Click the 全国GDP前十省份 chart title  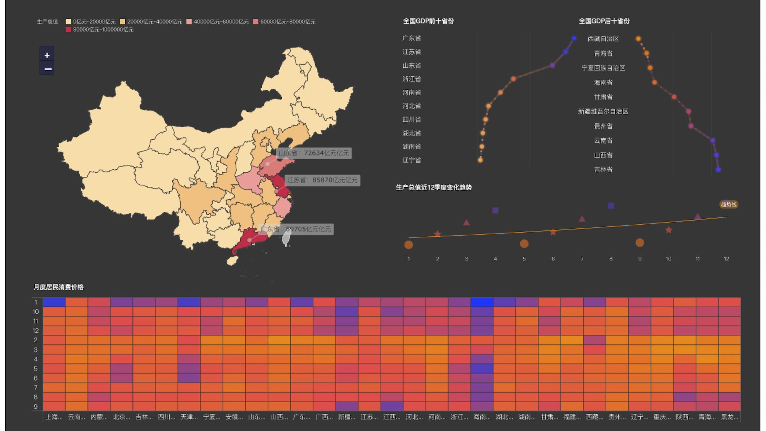click(428, 21)
